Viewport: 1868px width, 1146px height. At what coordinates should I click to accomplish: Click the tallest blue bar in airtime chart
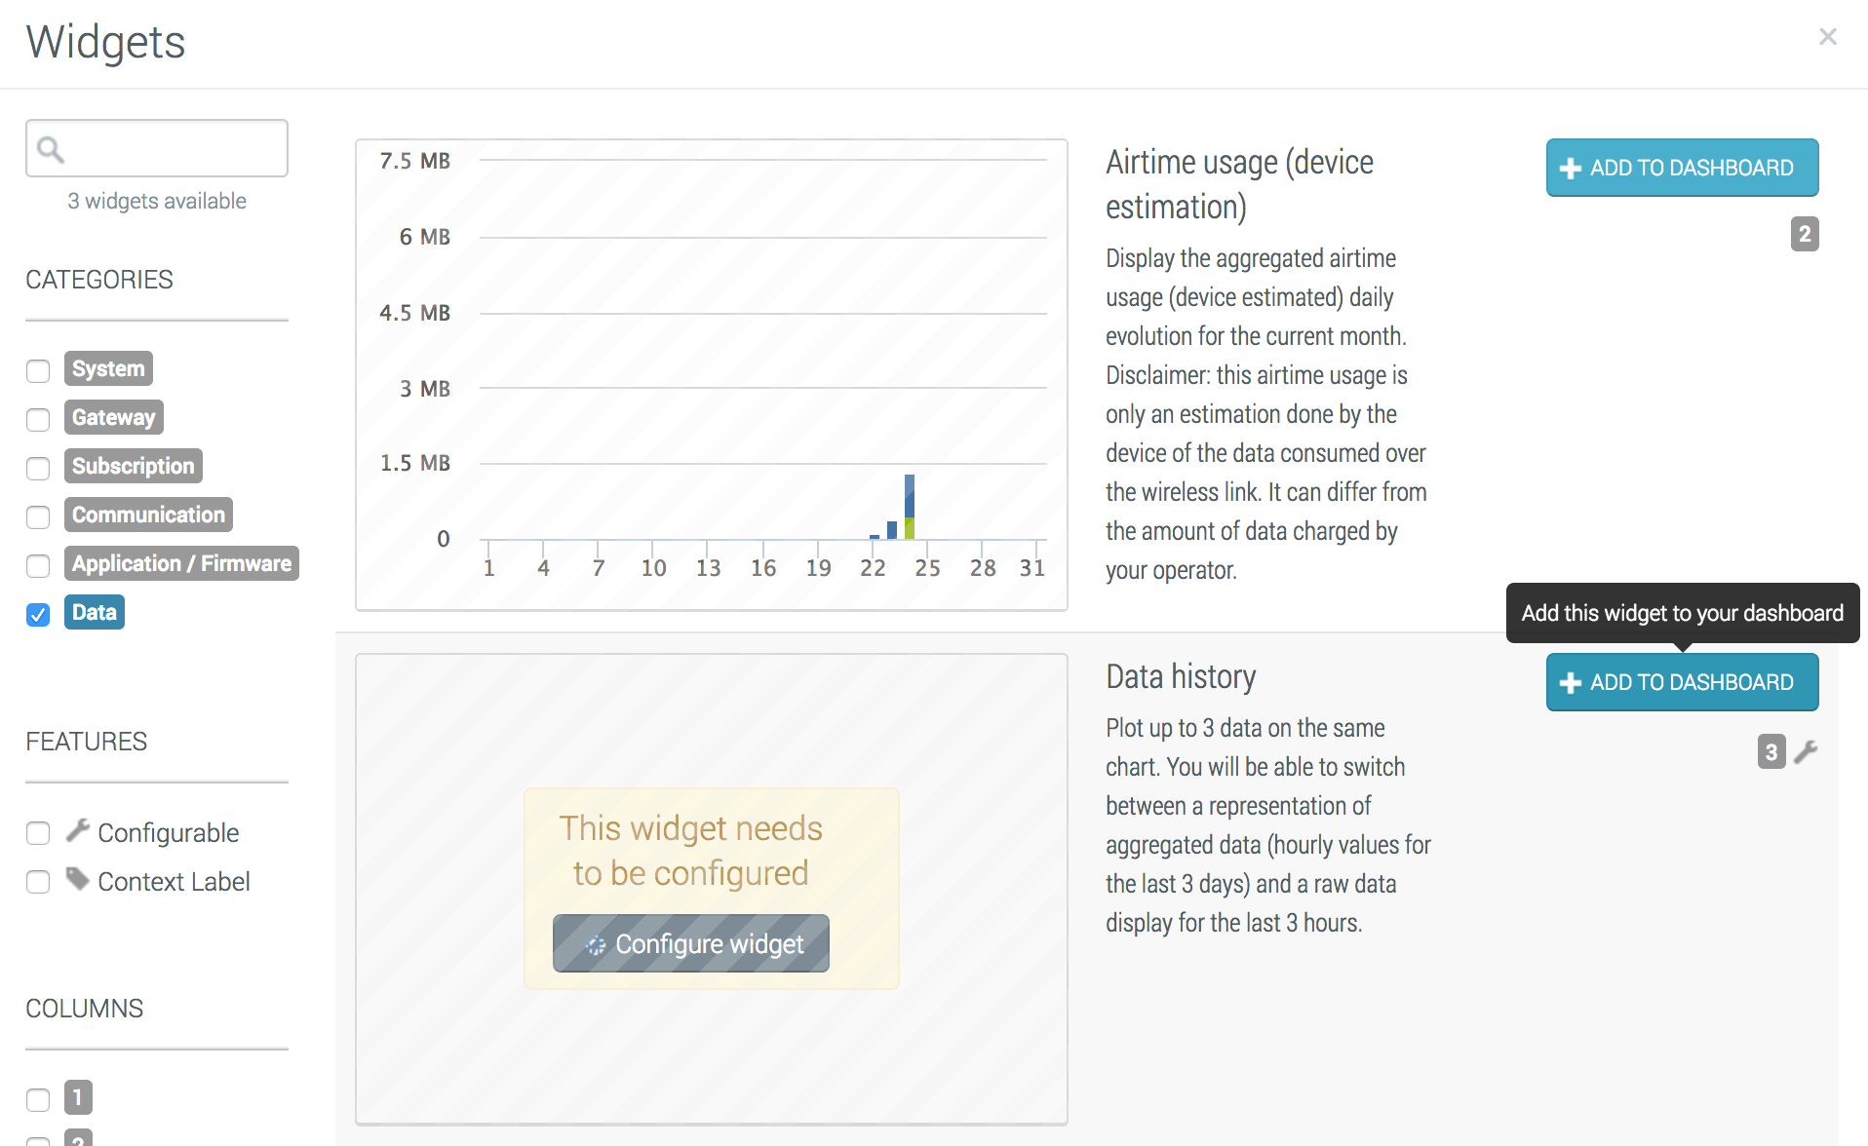[x=909, y=496]
